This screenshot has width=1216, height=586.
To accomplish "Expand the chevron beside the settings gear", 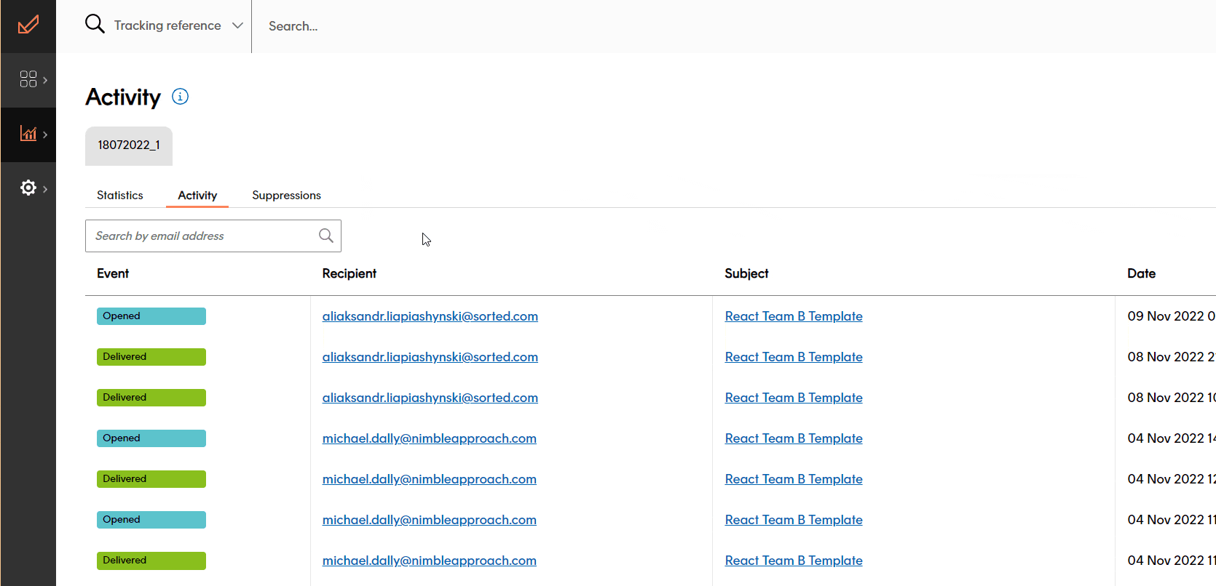I will tap(45, 189).
